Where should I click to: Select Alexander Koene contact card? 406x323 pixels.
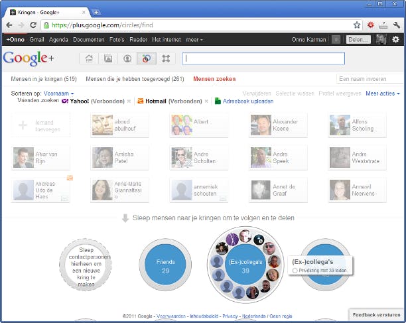pyautogui.click(x=278, y=125)
